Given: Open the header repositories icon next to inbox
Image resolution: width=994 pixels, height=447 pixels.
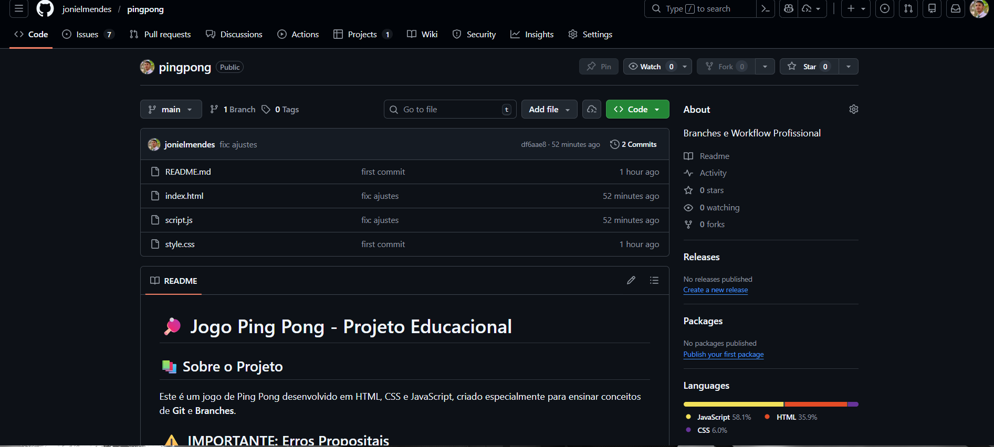Looking at the screenshot, I should (x=932, y=9).
